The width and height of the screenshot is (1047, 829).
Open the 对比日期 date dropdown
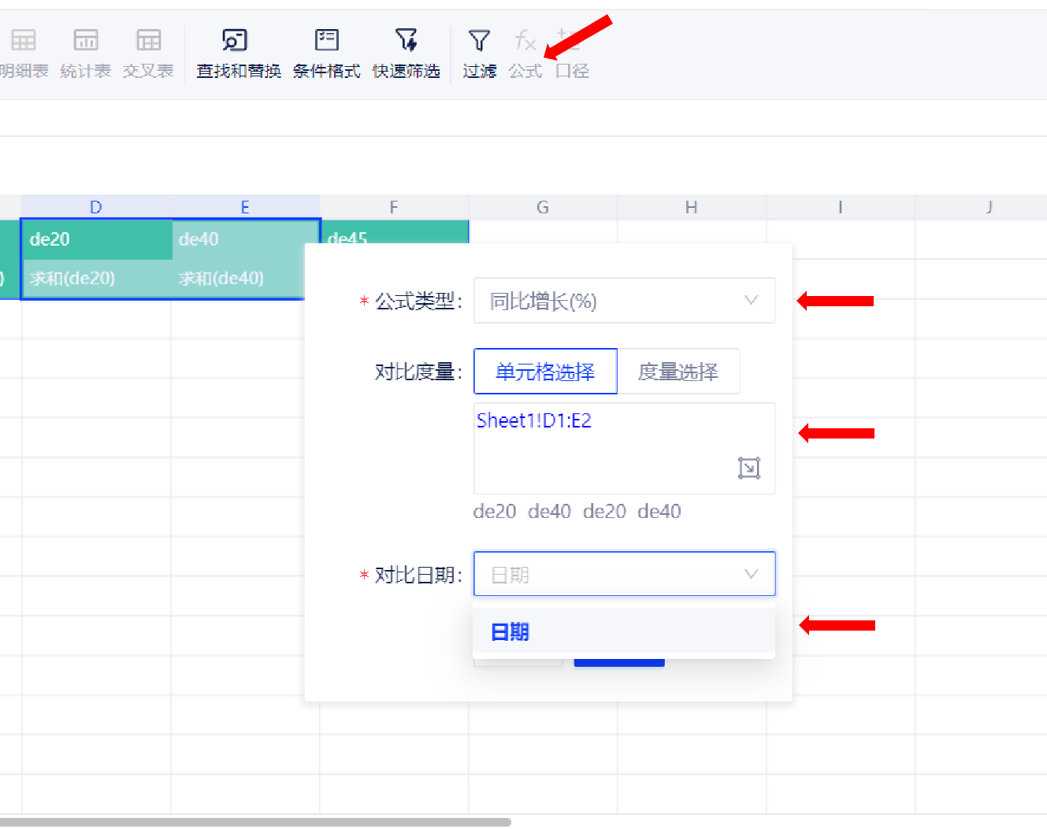(x=624, y=574)
